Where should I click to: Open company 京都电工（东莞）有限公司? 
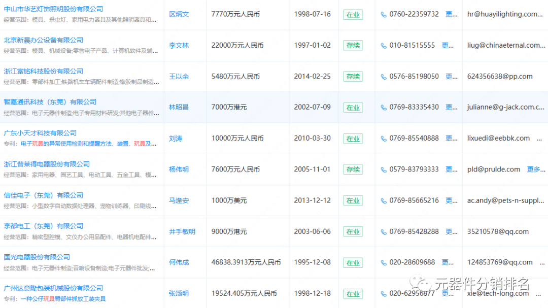point(43,226)
